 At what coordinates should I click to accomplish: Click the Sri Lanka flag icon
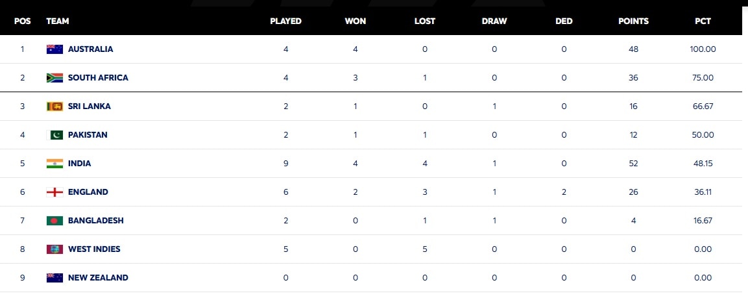pyautogui.click(x=54, y=106)
